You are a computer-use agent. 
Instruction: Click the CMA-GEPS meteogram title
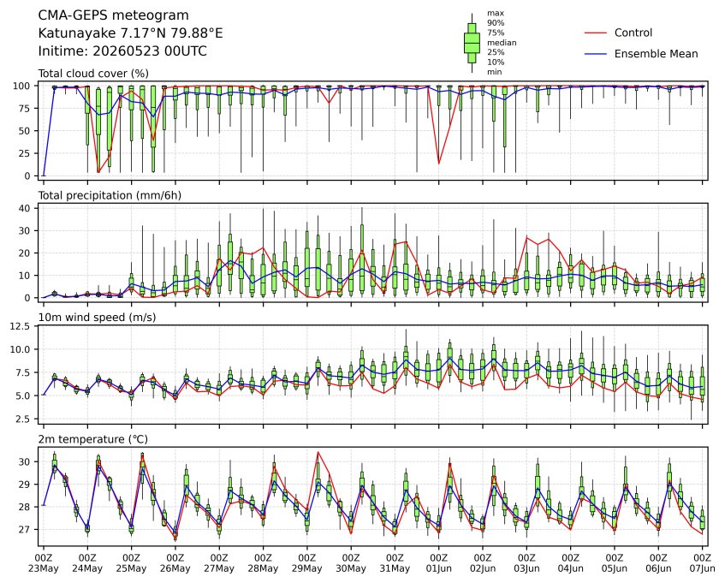click(x=113, y=15)
